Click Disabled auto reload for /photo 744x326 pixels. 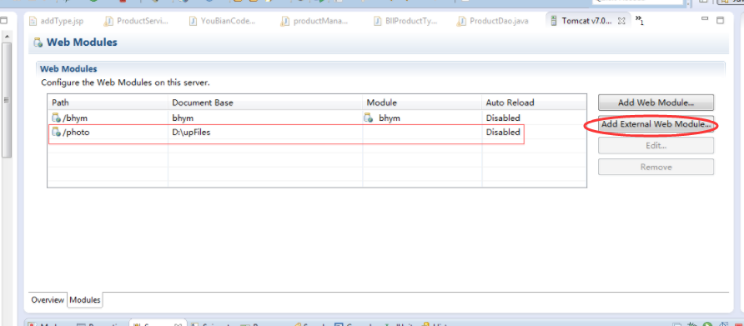click(x=503, y=133)
